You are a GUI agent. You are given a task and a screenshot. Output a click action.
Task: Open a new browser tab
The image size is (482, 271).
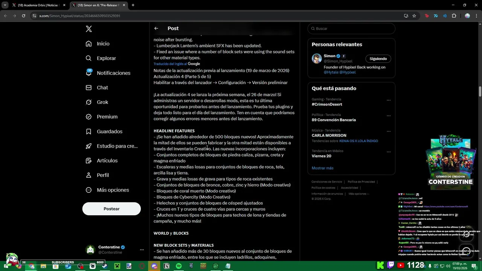click(133, 5)
